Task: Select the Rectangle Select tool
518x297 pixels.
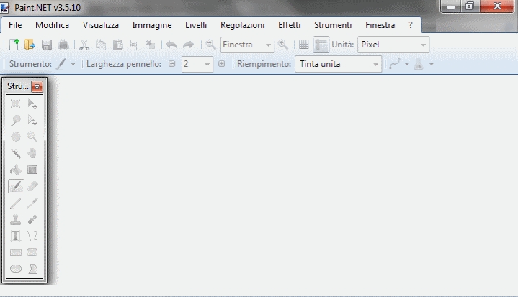Action: [16, 104]
